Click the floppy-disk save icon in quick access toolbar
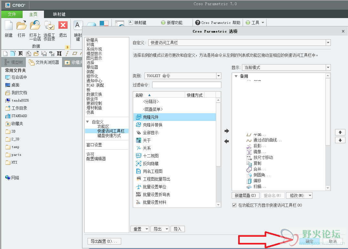The height and width of the screenshot is (249, 348). click(44, 54)
